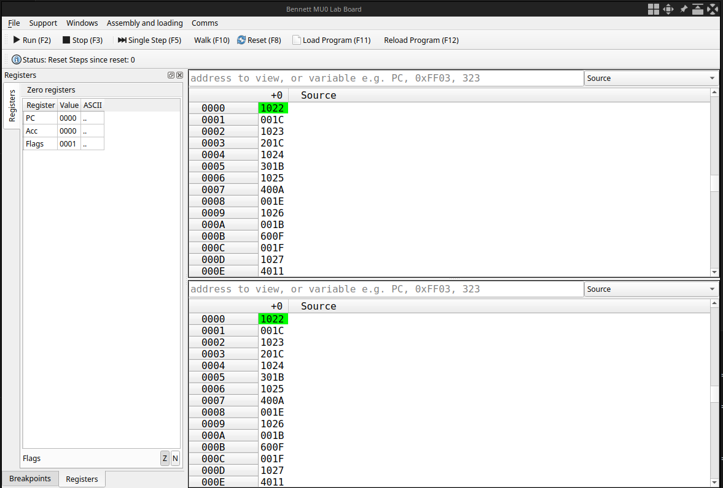
Task: Open the Comms menu
Action: 205,23
